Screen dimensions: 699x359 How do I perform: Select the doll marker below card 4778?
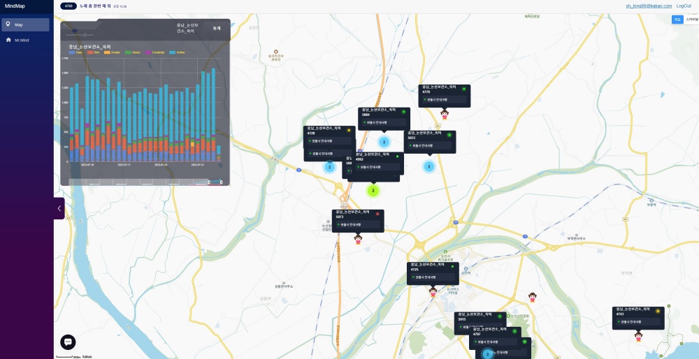click(x=444, y=115)
